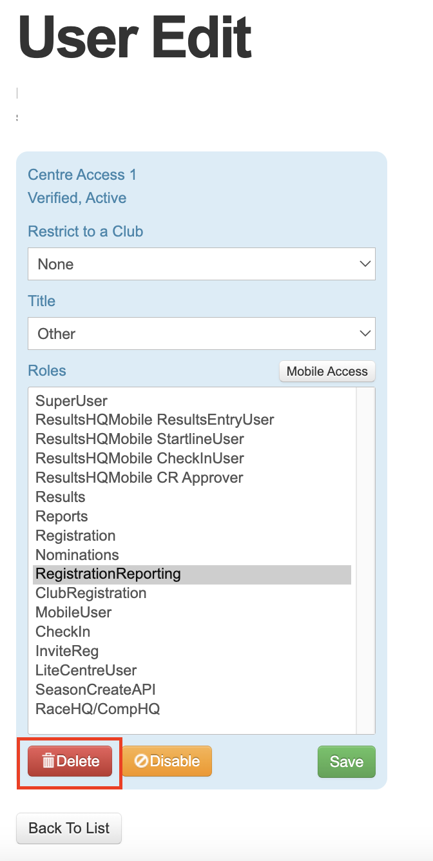This screenshot has width=433, height=861.
Task: Select the Registration role
Action: coord(192,536)
